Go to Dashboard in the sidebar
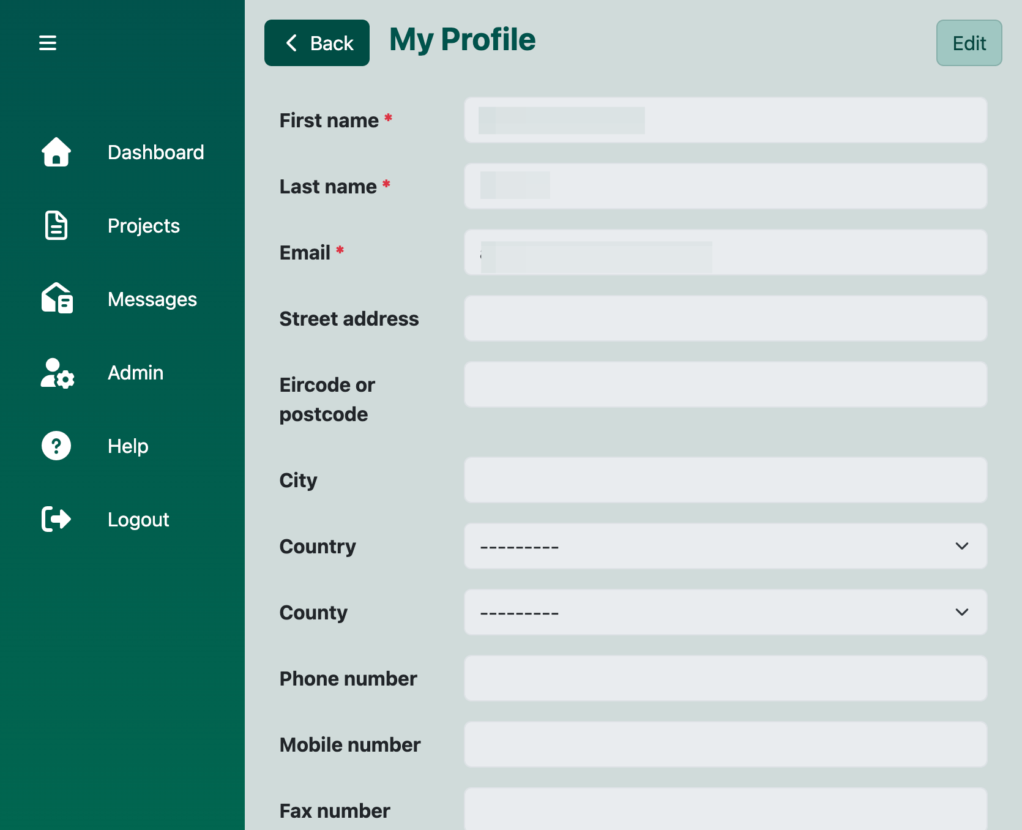The width and height of the screenshot is (1022, 830). pyautogui.click(x=156, y=152)
